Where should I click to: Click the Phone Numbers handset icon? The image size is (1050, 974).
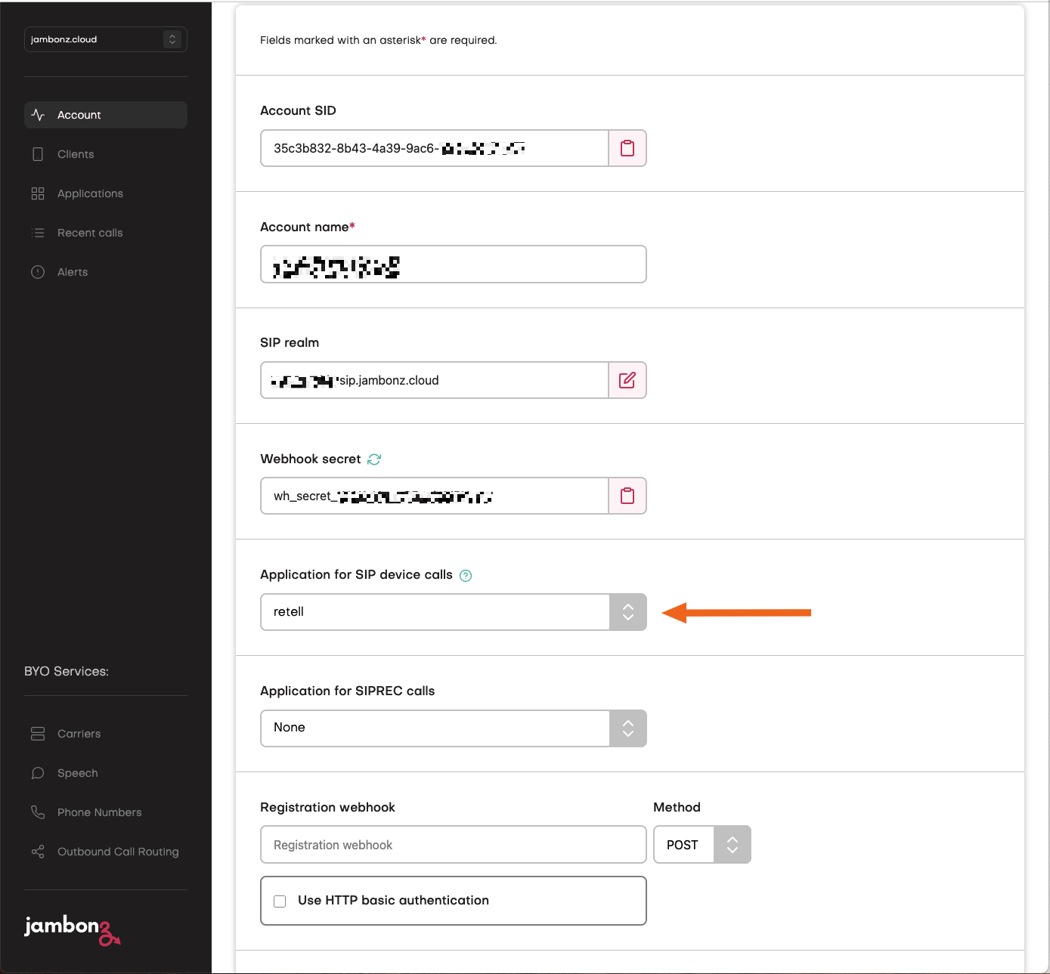[38, 812]
